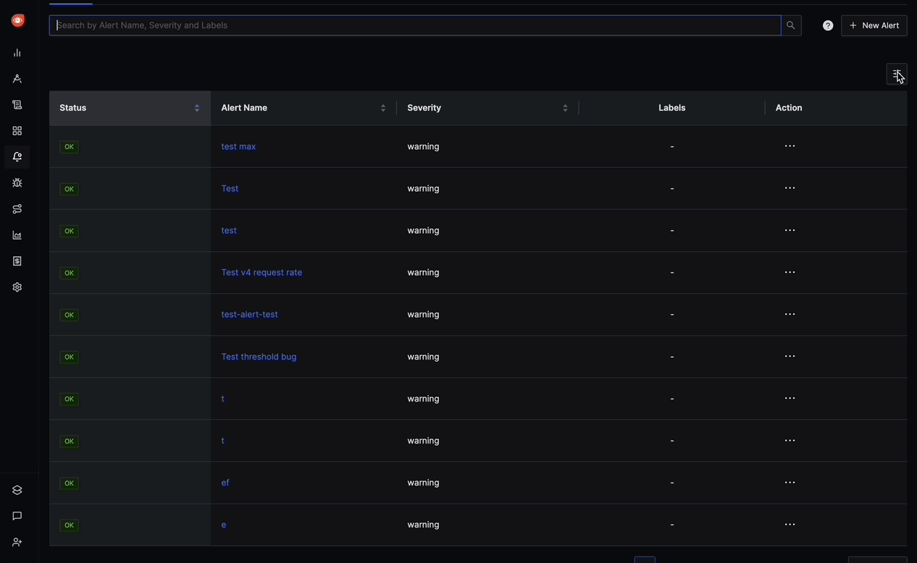Click warning severity in 'Test threshold bug' row
The height and width of the screenshot is (563, 917).
coord(423,356)
